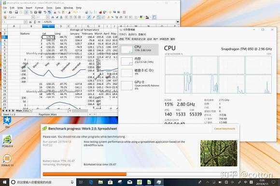Open the Function Wizard icon

tap(30, 22)
